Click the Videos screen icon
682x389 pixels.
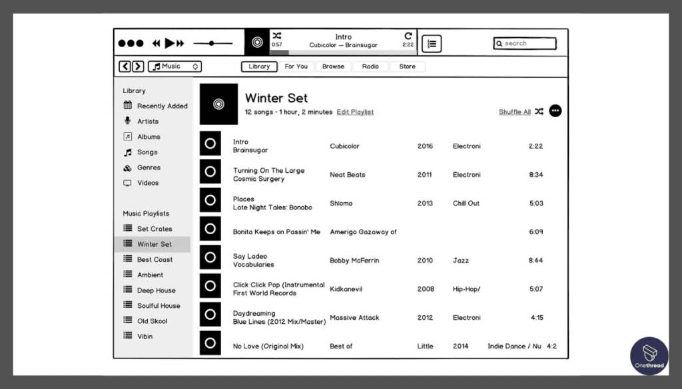tap(127, 183)
